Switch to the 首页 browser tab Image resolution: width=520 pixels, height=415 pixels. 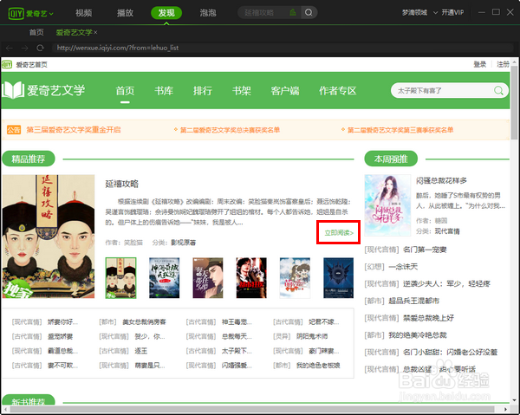click(x=36, y=32)
